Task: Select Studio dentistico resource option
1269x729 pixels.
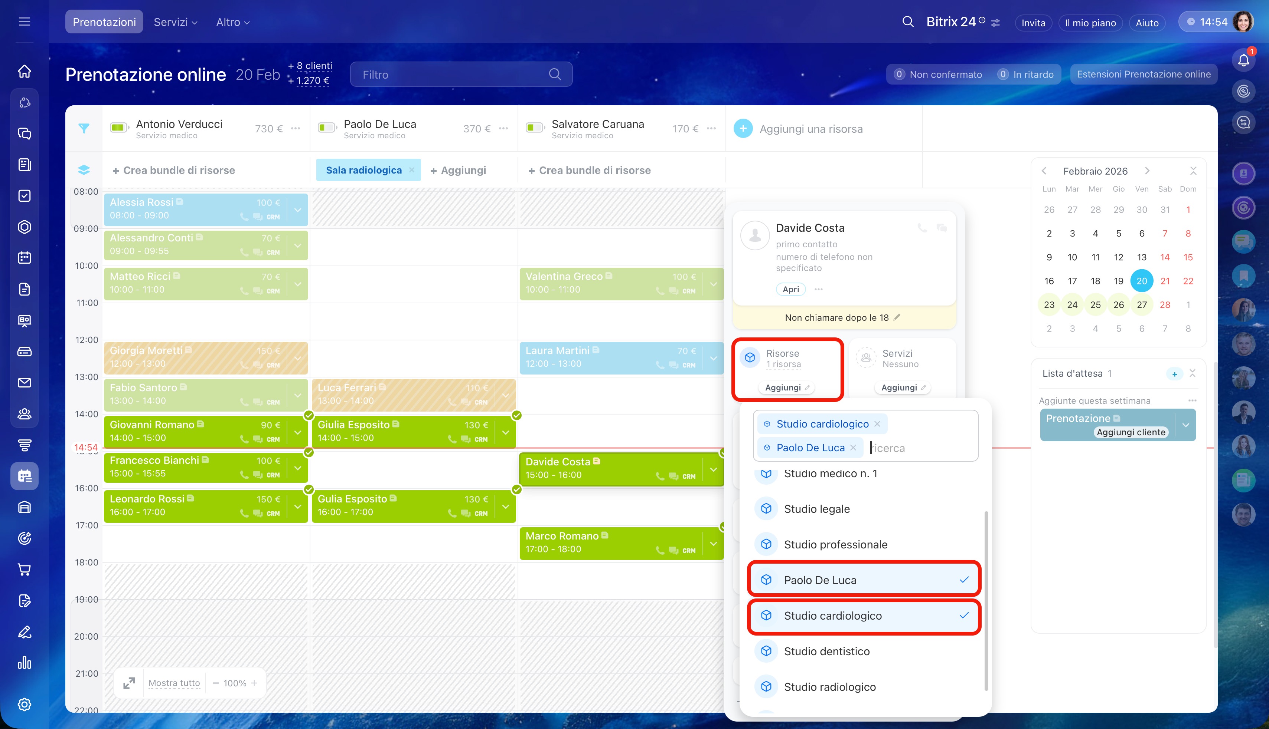Action: (827, 651)
